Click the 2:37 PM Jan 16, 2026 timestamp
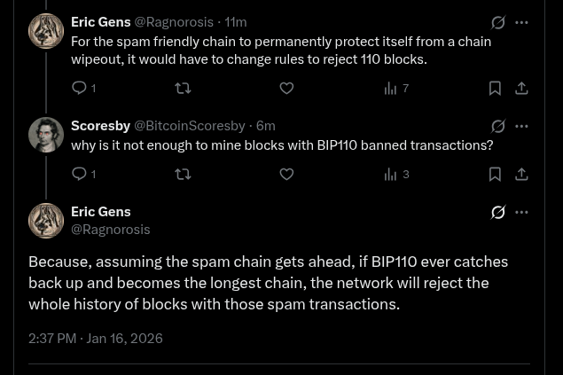This screenshot has width=563, height=375. (x=95, y=338)
